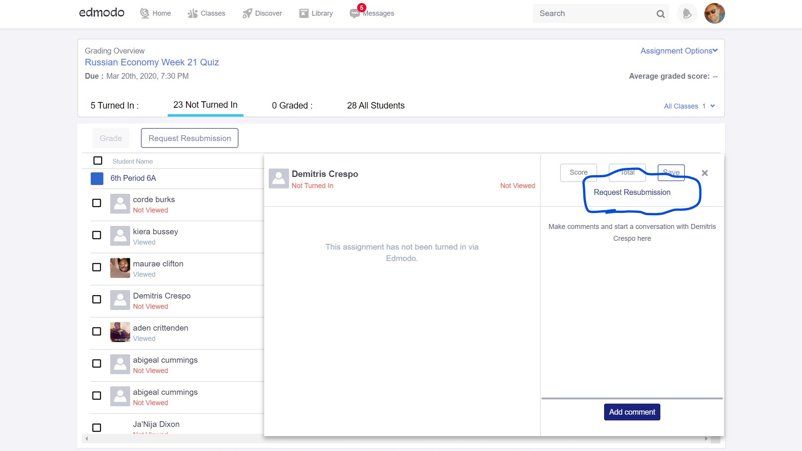Close the Demitris Crespo panel
Viewport: 802px width, 451px height.
pos(705,173)
